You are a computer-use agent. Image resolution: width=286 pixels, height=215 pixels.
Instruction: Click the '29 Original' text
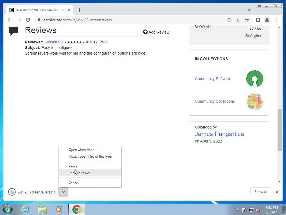tap(253, 36)
